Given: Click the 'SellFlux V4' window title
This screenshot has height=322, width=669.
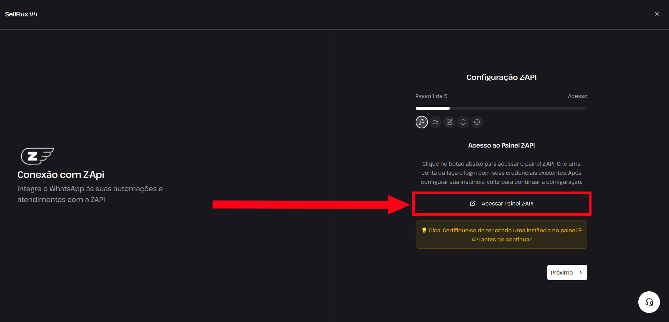Looking at the screenshot, I should (21, 14).
